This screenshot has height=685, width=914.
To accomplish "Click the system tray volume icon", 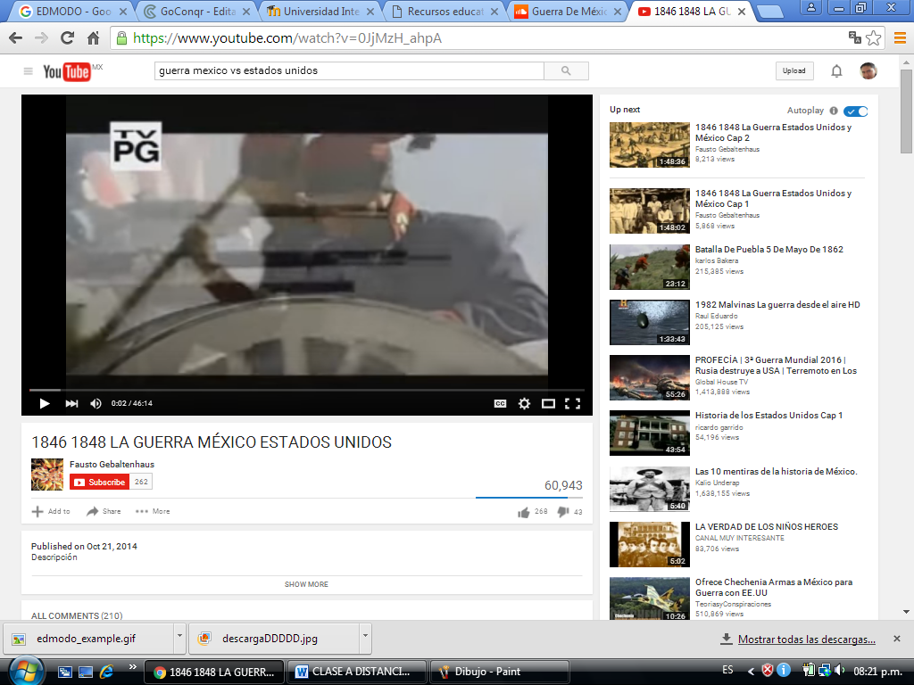I will [x=839, y=671].
